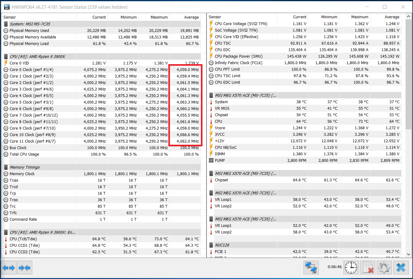This screenshot has height=279, width=413.
Task: Select the PCIE 1 row
Action: tap(304, 251)
